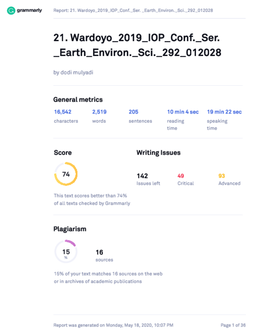The height and width of the screenshot is (336, 259).
Task: Click the purple plagiarism ring showing 15%
Action: 66,252
